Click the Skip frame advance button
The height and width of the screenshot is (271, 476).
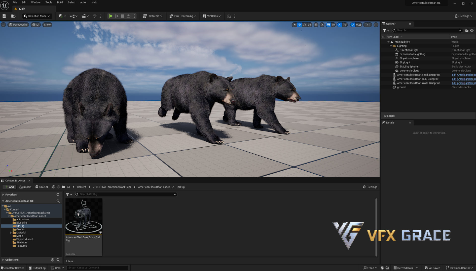pyautogui.click(x=117, y=16)
